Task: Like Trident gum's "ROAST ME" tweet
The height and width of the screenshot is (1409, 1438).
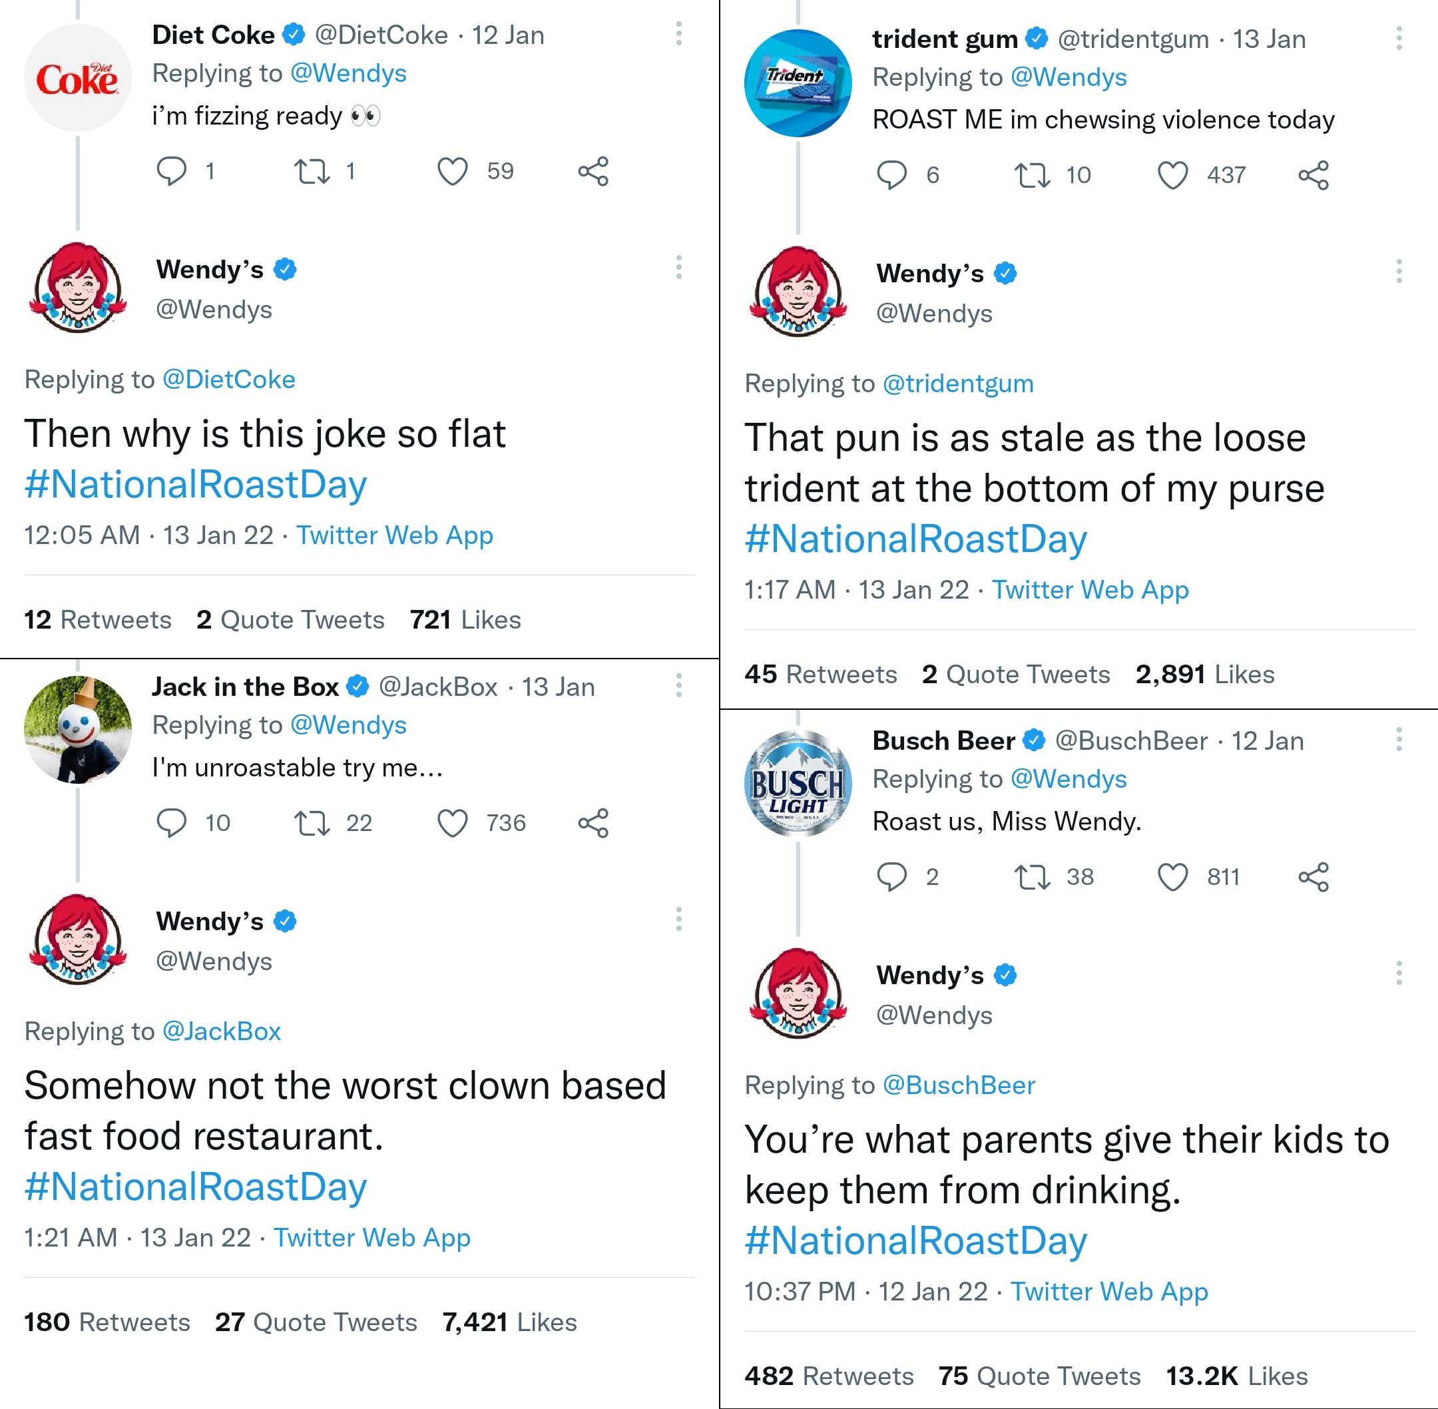Action: [1172, 175]
